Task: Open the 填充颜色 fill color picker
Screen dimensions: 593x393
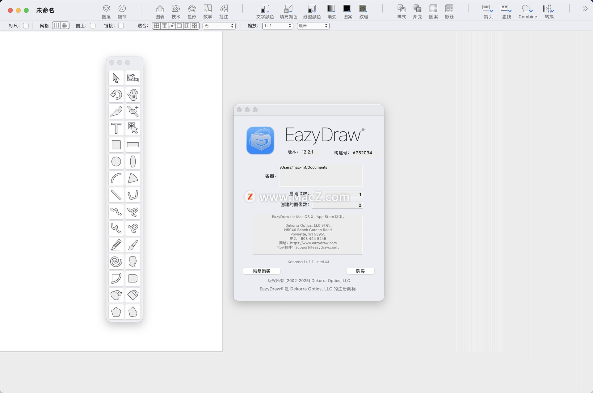Action: click(x=288, y=11)
